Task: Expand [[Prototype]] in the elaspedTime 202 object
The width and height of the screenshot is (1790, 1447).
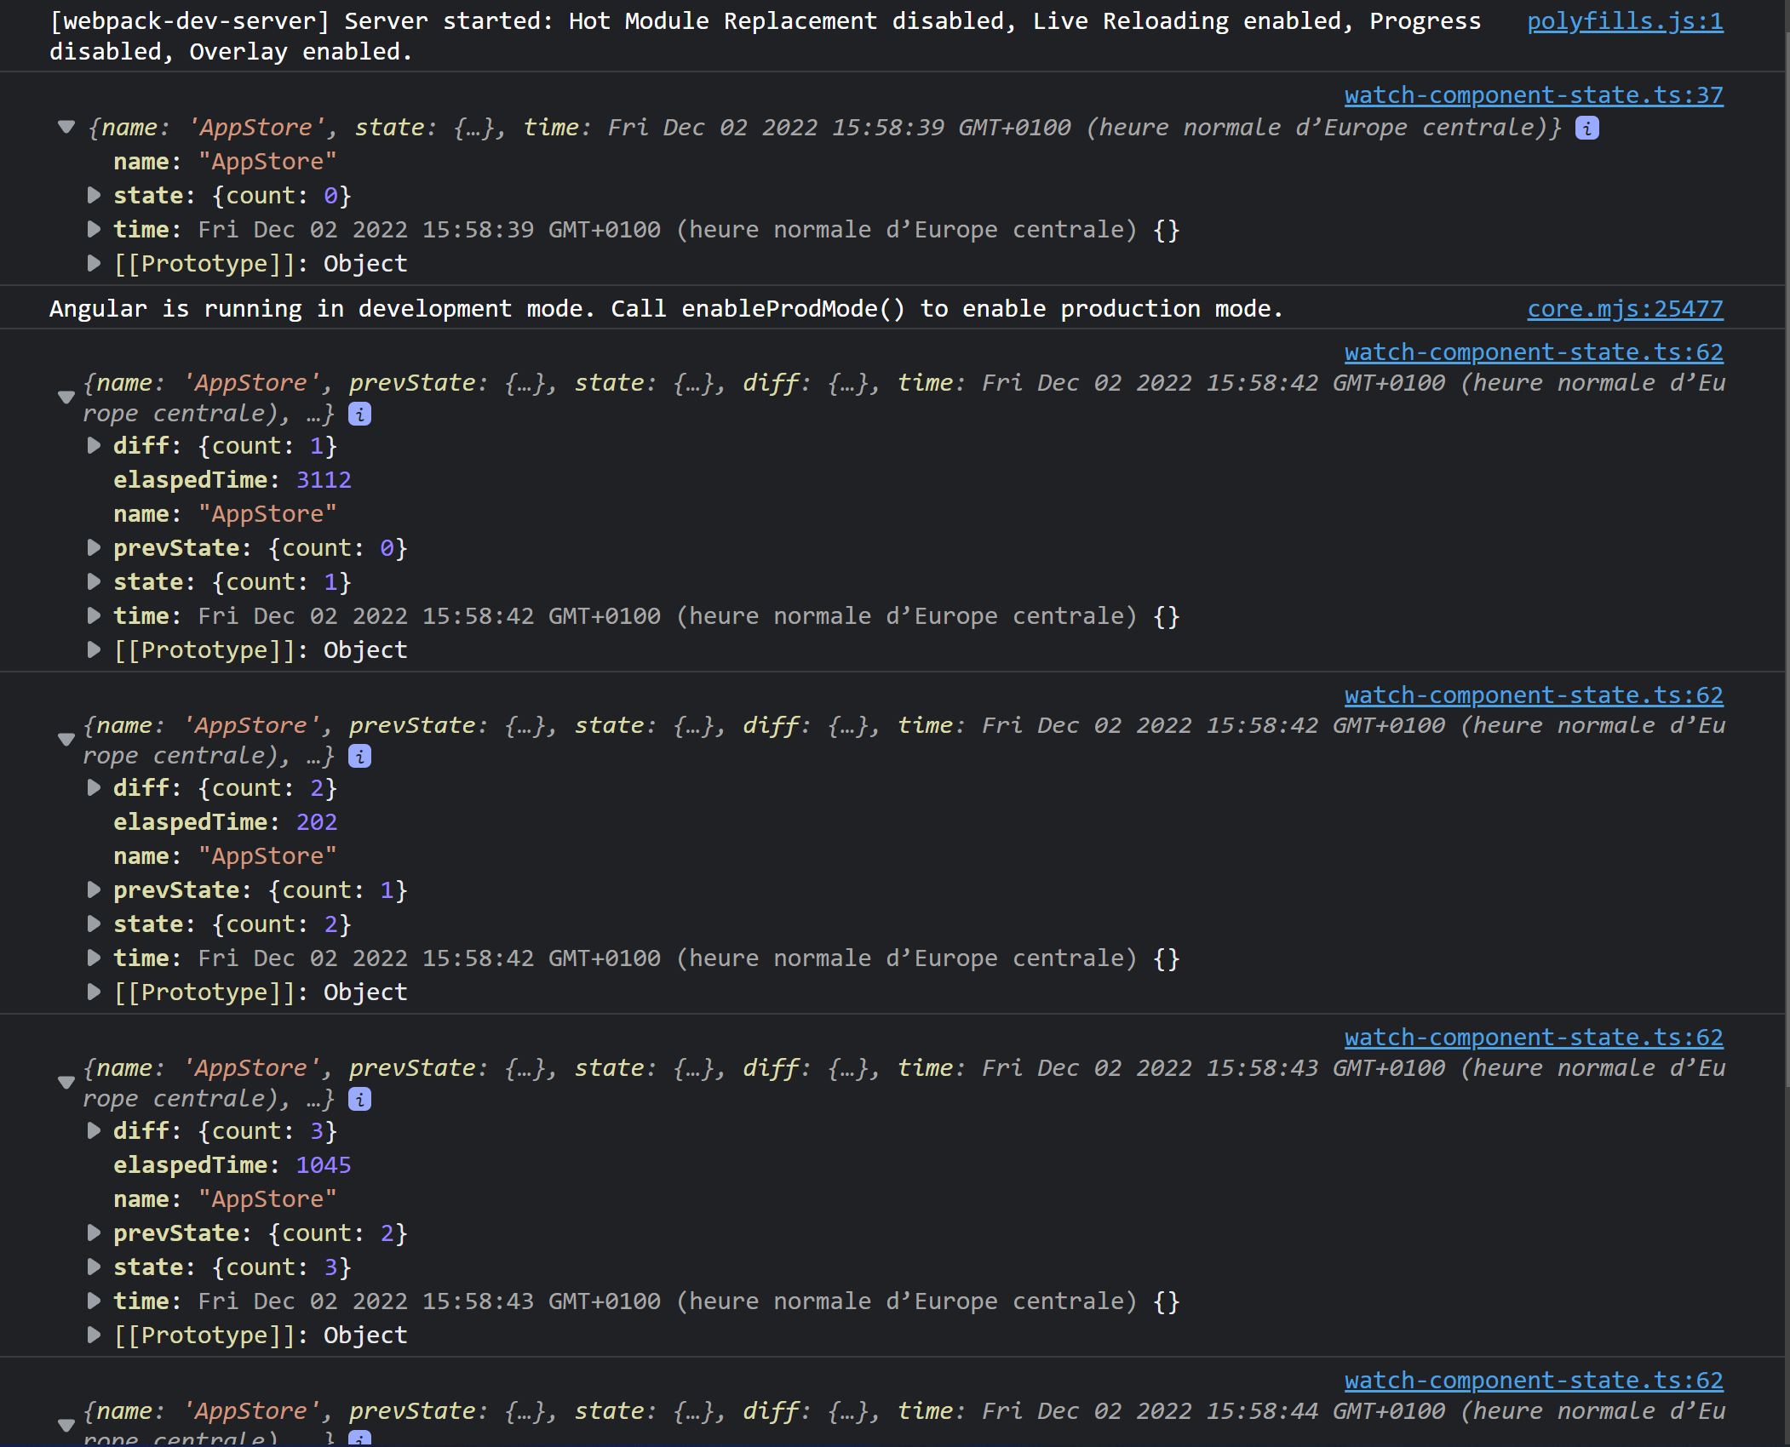Action: pyautogui.click(x=94, y=992)
